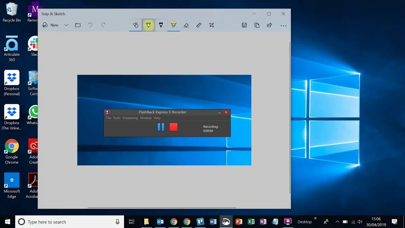Viewport: 405px width, 228px height.
Task: Select the yellow Highlighter tool
Action: coord(173,25)
